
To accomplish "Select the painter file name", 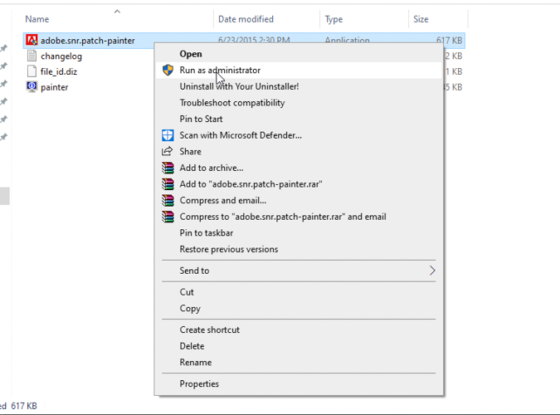I will point(54,87).
